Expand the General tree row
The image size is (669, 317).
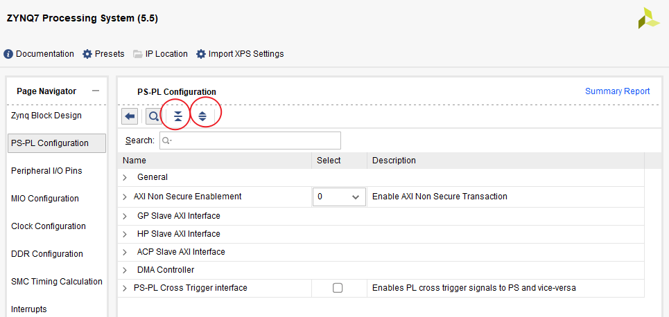click(125, 177)
